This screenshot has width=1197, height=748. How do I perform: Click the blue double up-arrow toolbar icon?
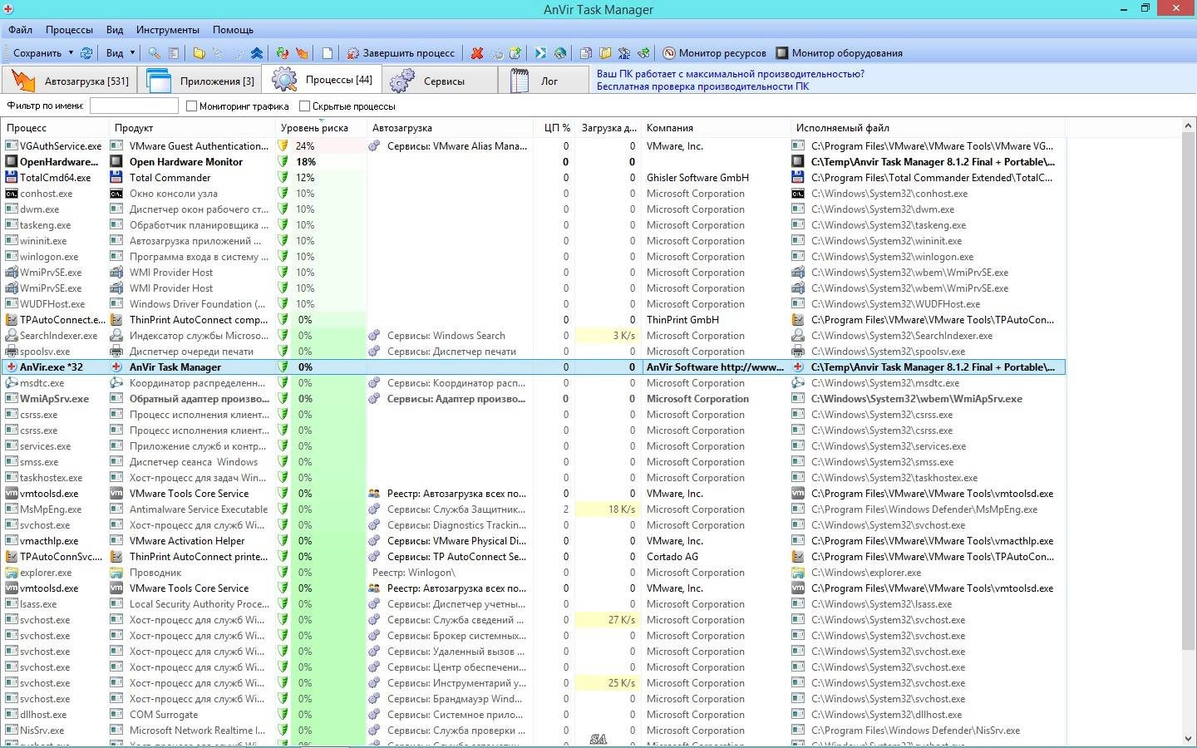[257, 52]
